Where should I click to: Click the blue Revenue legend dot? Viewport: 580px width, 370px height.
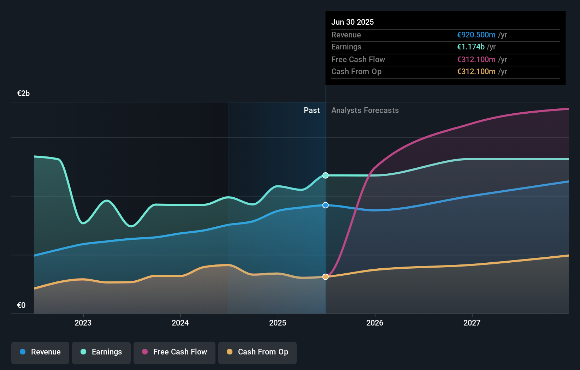tap(23, 352)
